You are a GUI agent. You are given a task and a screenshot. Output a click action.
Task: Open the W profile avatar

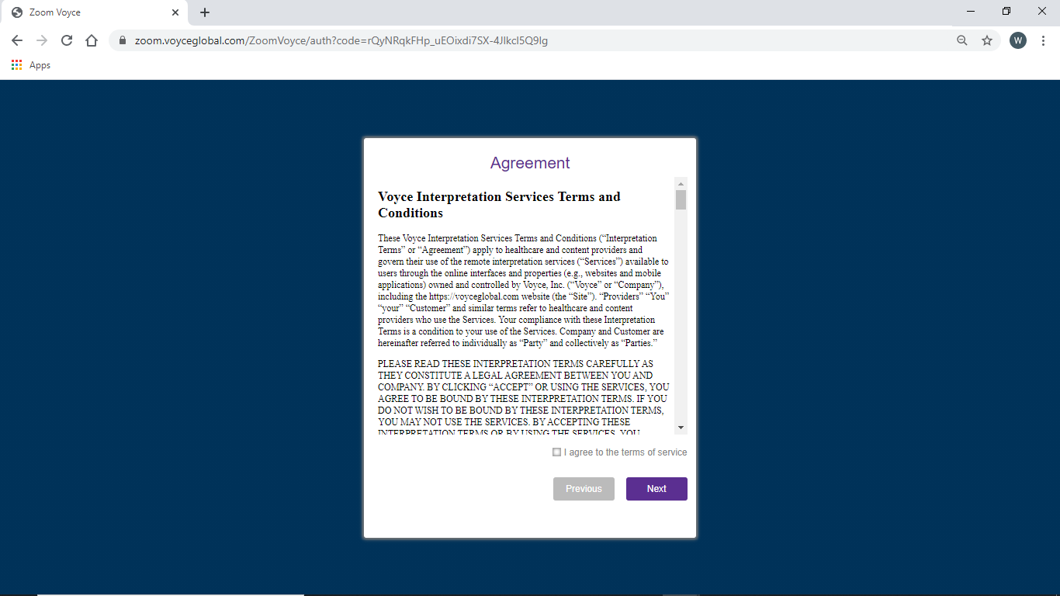(1017, 40)
